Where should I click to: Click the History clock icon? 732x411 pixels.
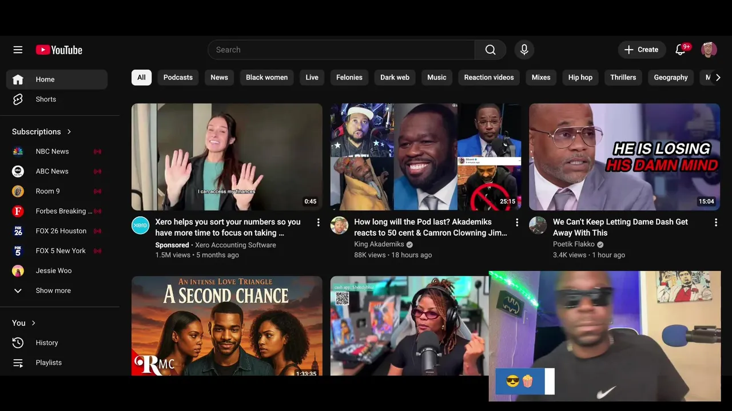18,342
